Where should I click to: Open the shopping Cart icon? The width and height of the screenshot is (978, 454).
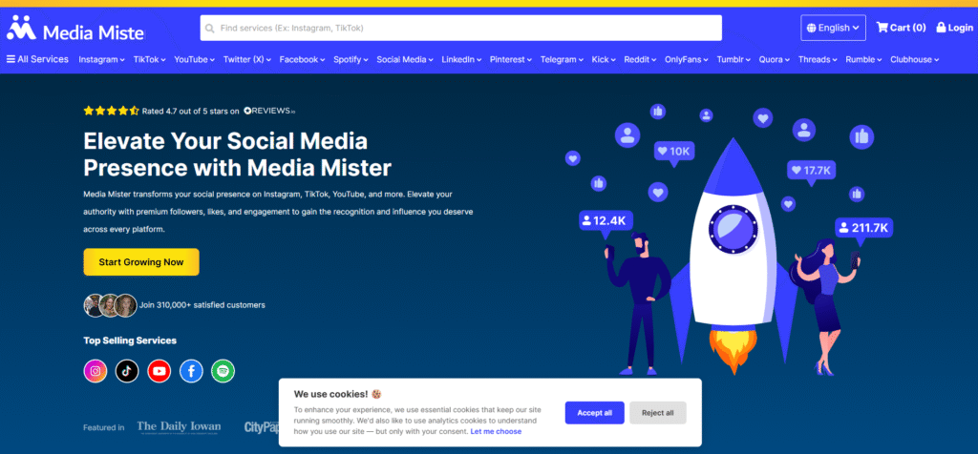[882, 28]
